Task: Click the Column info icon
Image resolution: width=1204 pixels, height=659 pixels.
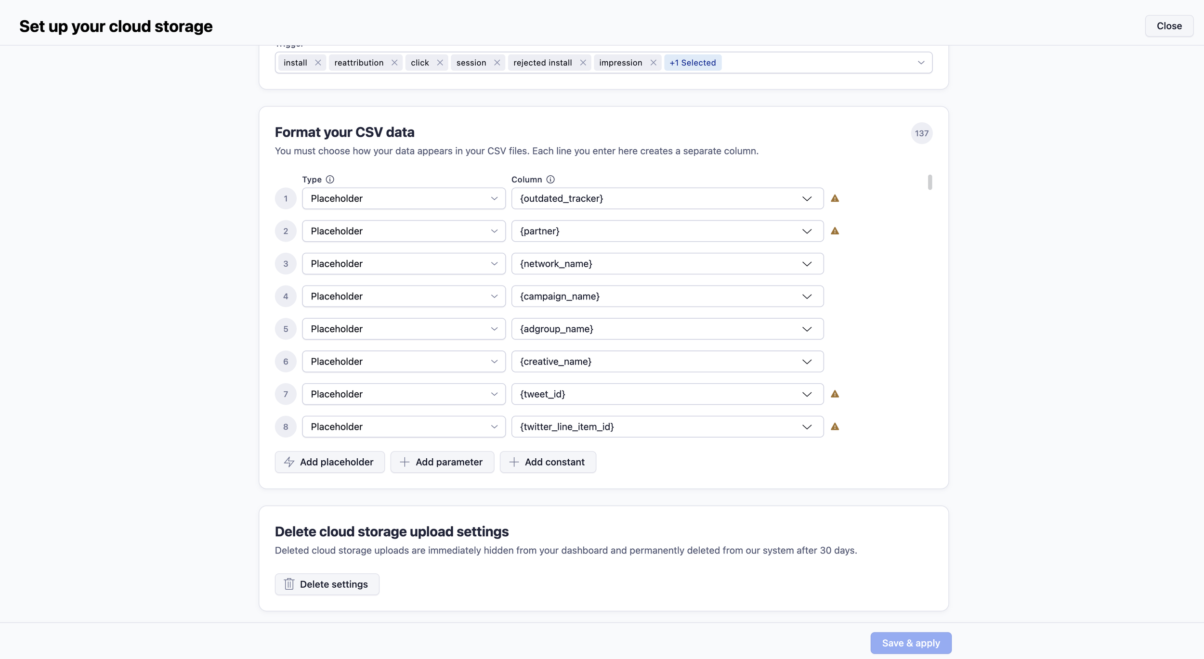Action: (x=550, y=180)
